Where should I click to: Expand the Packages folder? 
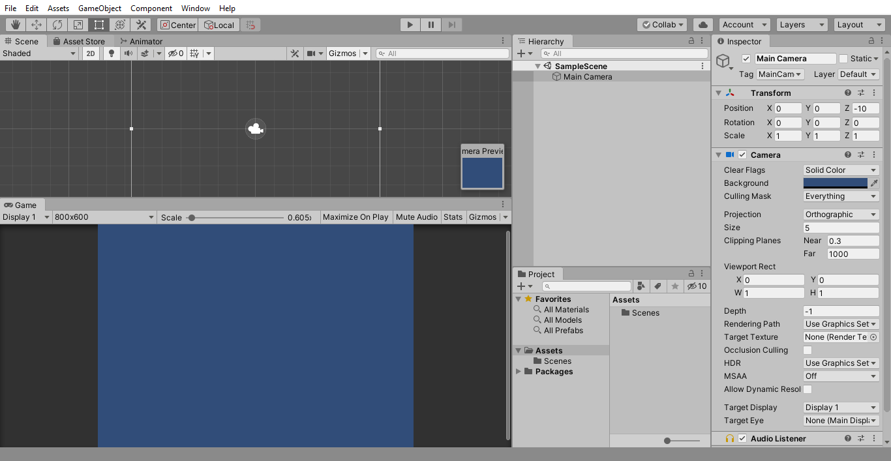(x=519, y=372)
